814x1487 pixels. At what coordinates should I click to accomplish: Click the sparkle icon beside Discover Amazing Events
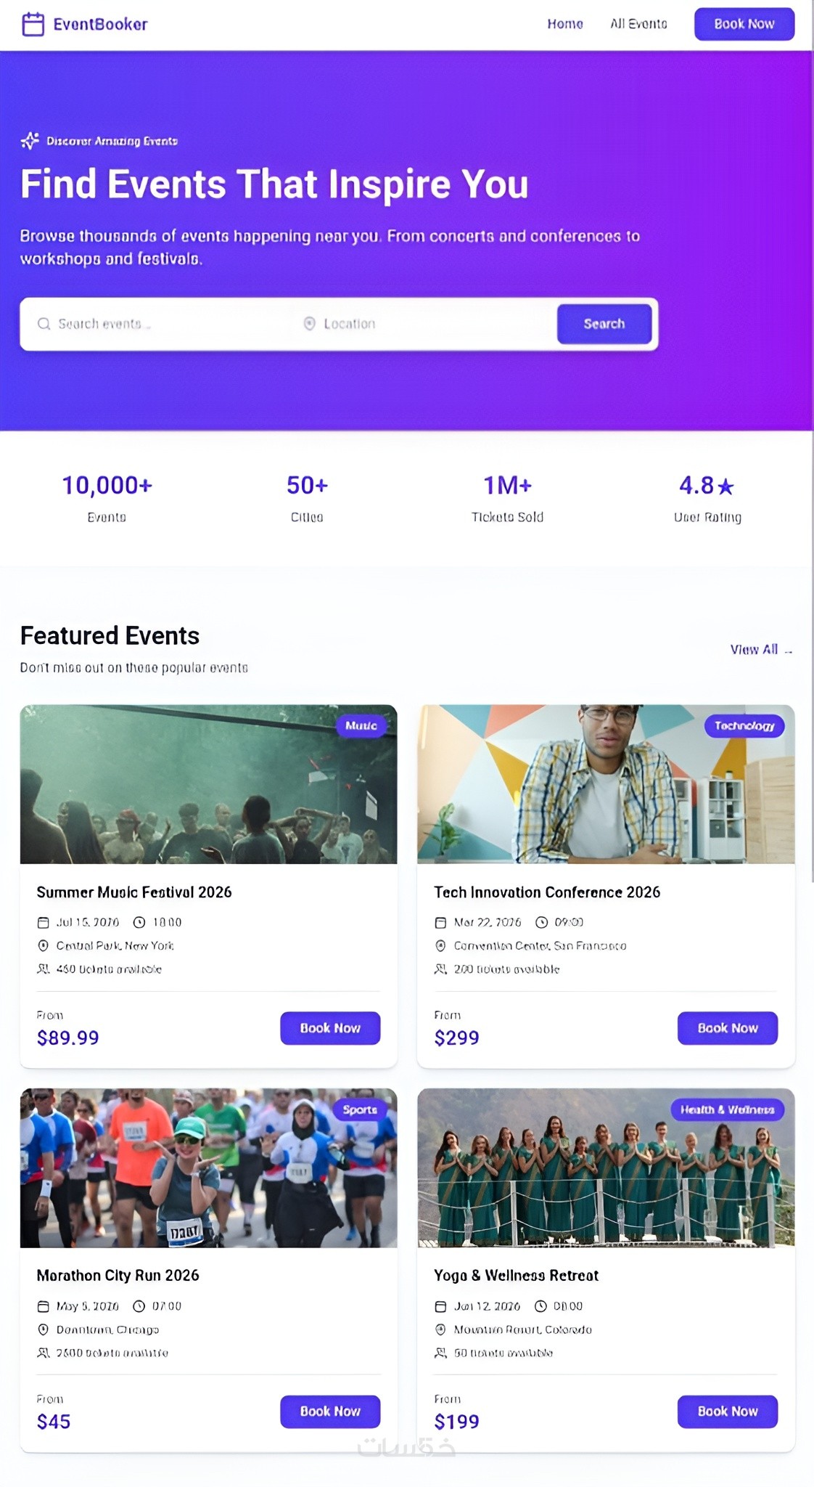point(30,141)
